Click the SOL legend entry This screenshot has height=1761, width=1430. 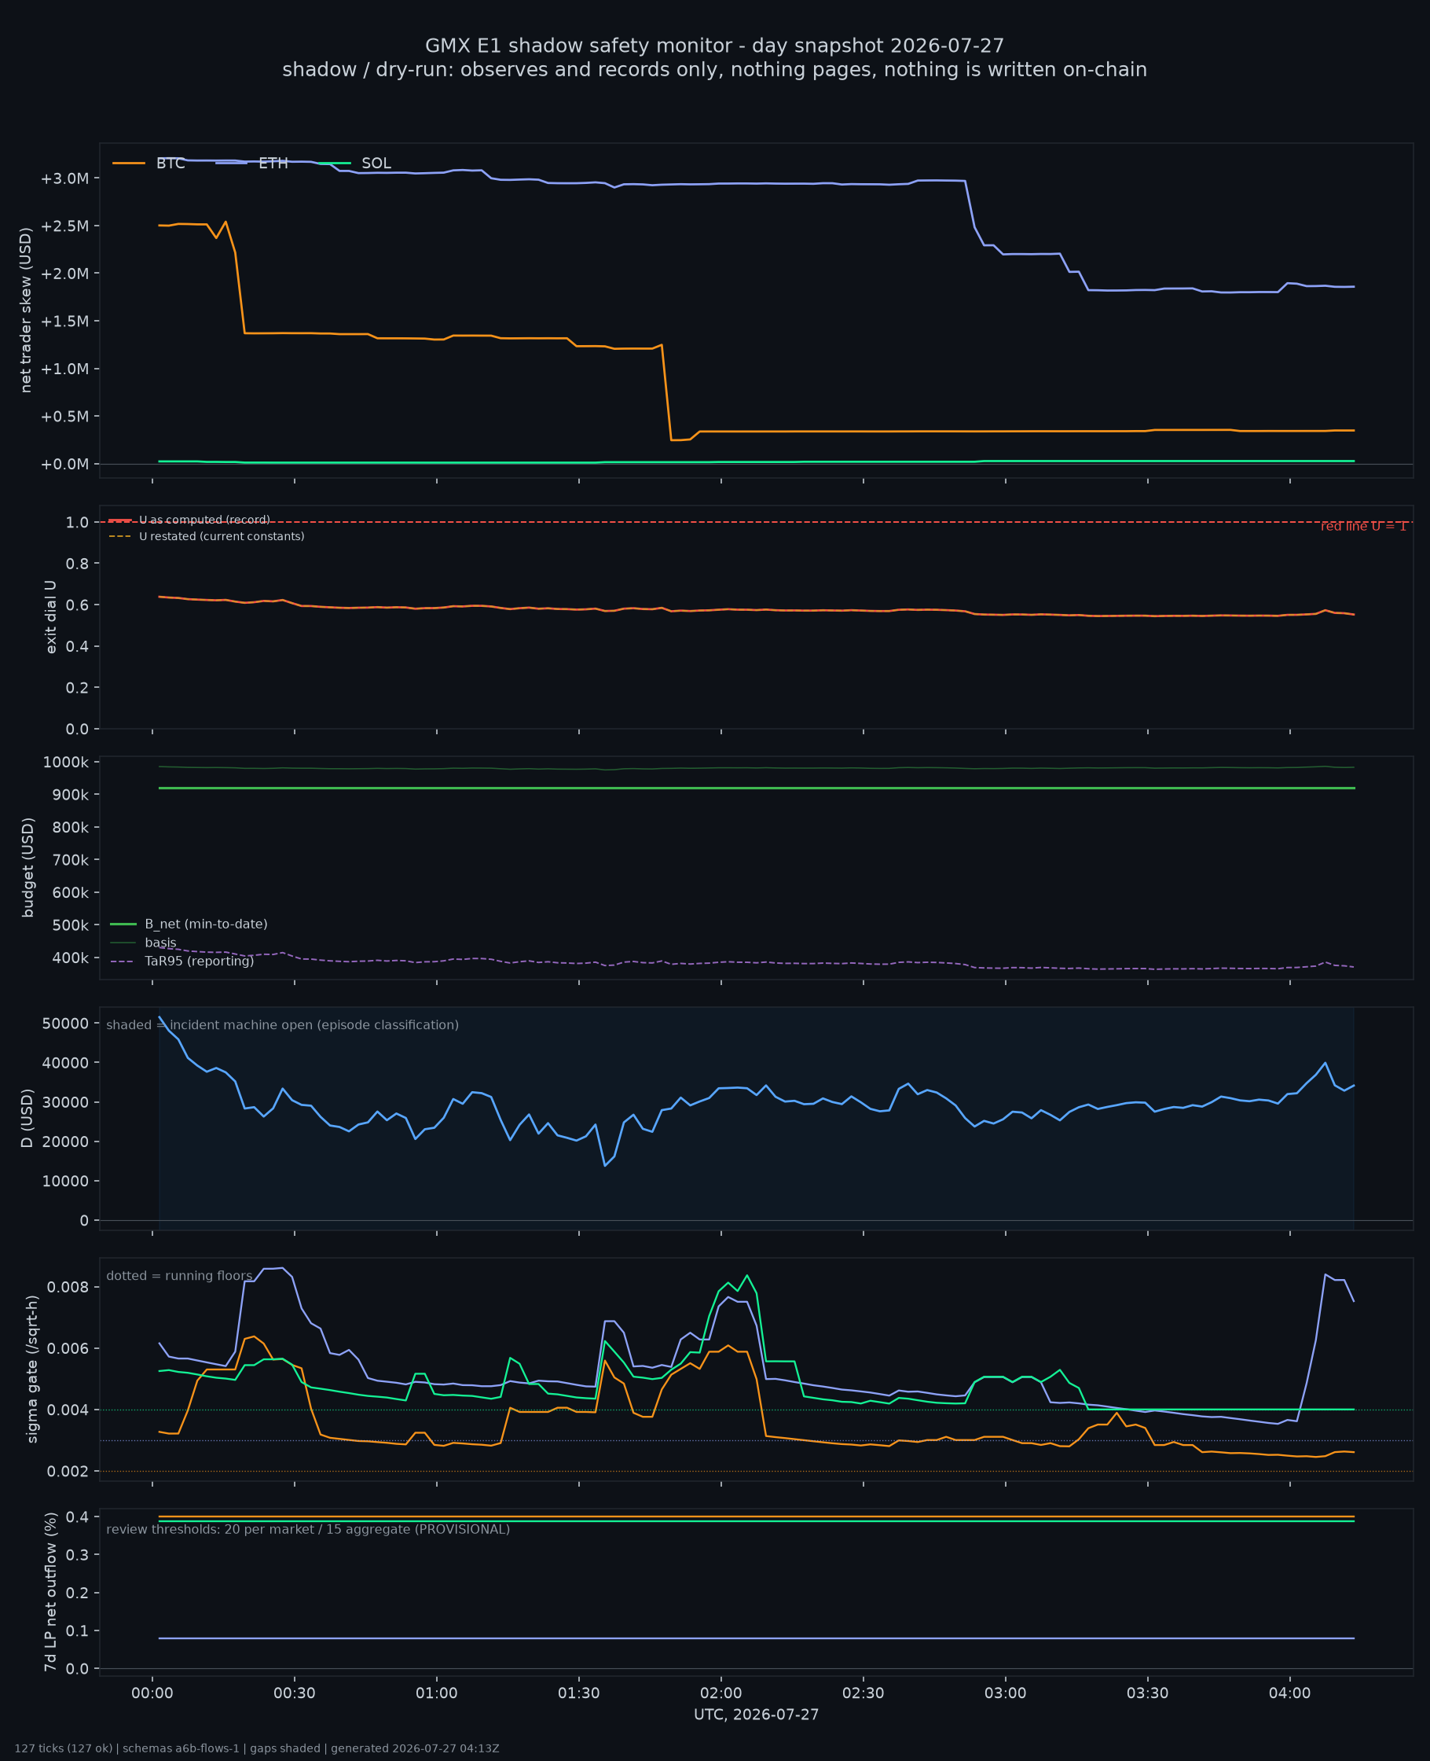(355, 164)
